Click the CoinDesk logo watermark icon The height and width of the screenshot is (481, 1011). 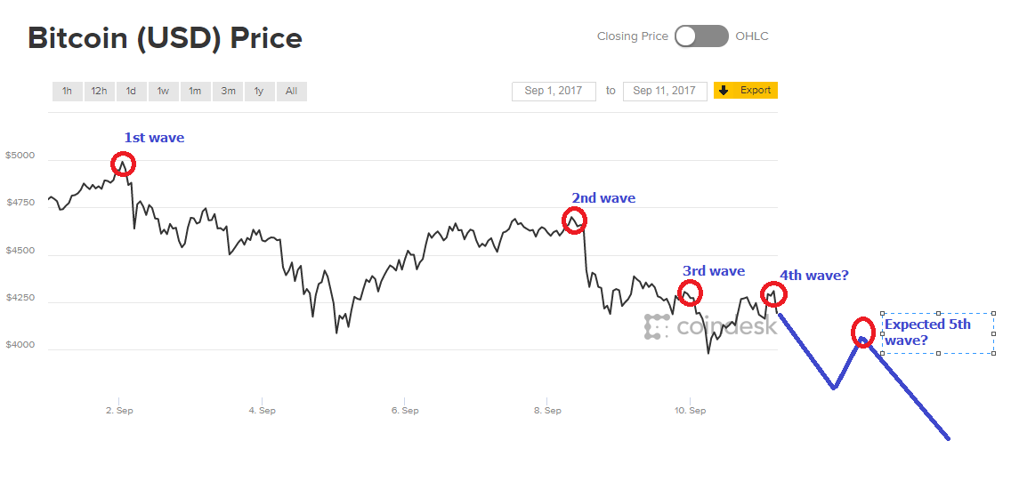[x=657, y=326]
